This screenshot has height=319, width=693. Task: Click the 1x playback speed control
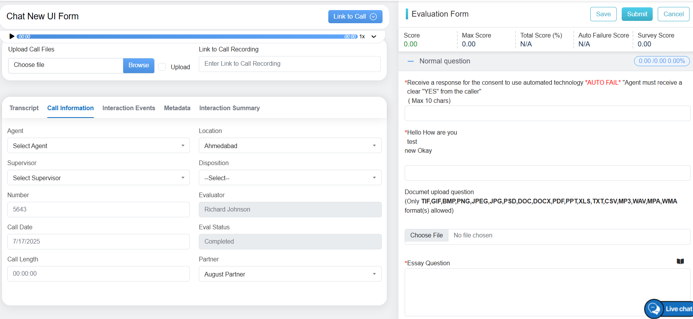(362, 37)
